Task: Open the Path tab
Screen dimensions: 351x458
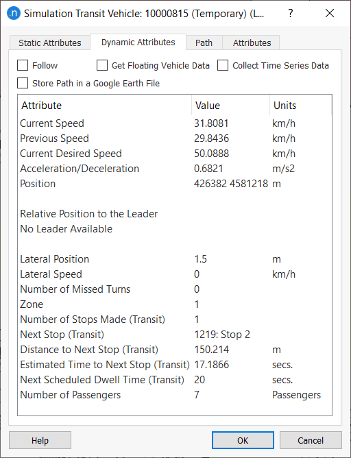Action: 204,43
